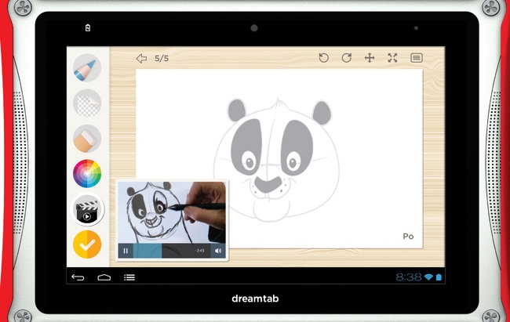Click the video progress bar
The image size is (510, 322).
point(161,251)
